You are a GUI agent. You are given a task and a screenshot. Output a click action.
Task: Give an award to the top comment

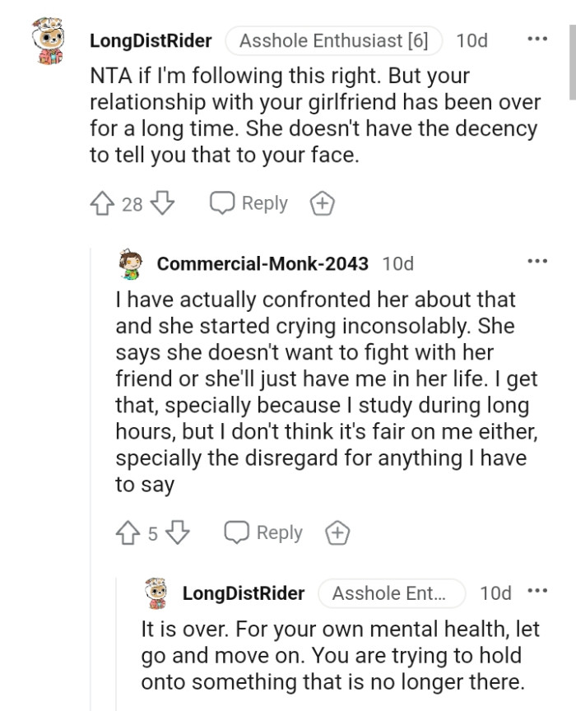pos(323,202)
